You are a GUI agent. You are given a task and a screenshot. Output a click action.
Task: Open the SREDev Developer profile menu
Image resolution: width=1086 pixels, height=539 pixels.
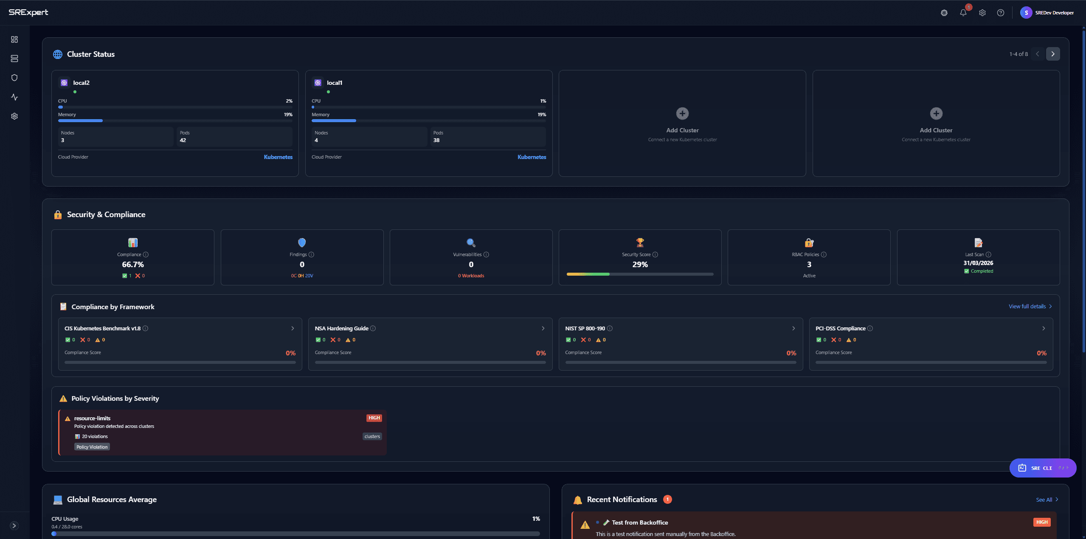(1048, 12)
